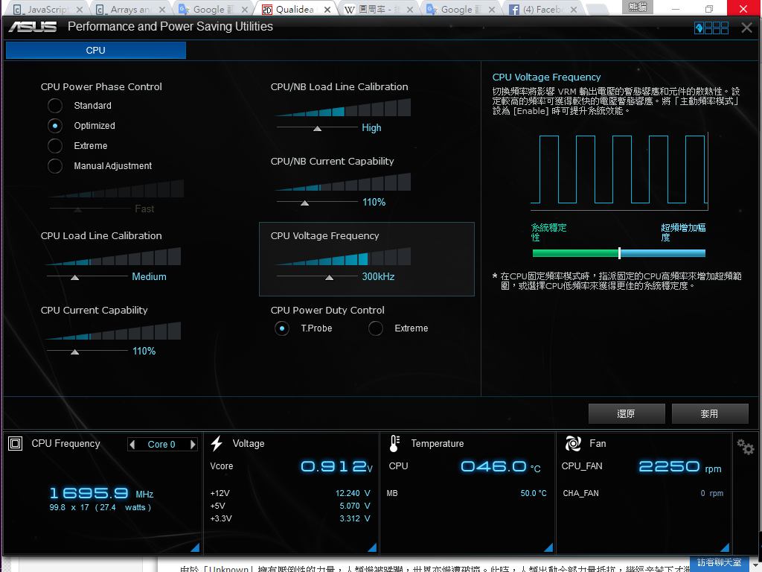The height and width of the screenshot is (572, 762).
Task: Open the ASUS utilities grid menu icon
Action: click(712, 28)
